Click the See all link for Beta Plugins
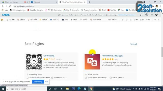This screenshot has height=91, width=163. tap(133, 44)
